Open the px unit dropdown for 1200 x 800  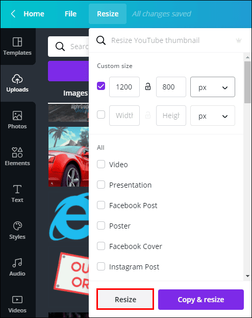pyautogui.click(x=213, y=87)
